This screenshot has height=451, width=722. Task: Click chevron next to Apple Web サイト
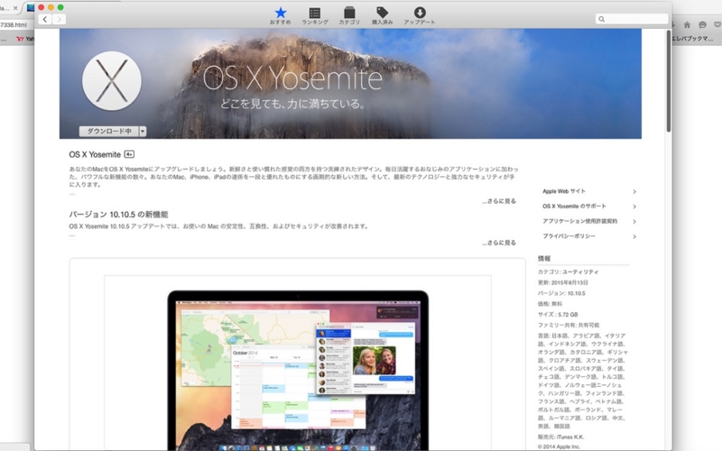tap(634, 191)
